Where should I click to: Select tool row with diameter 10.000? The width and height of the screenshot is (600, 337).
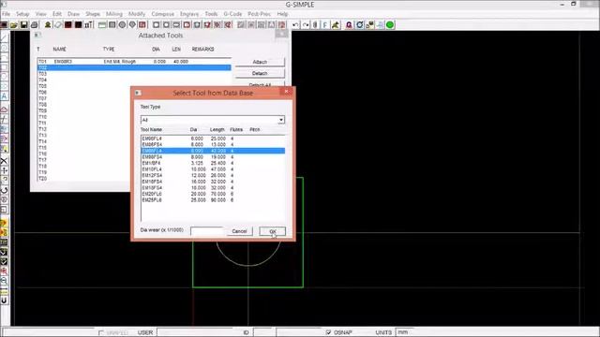213,169
